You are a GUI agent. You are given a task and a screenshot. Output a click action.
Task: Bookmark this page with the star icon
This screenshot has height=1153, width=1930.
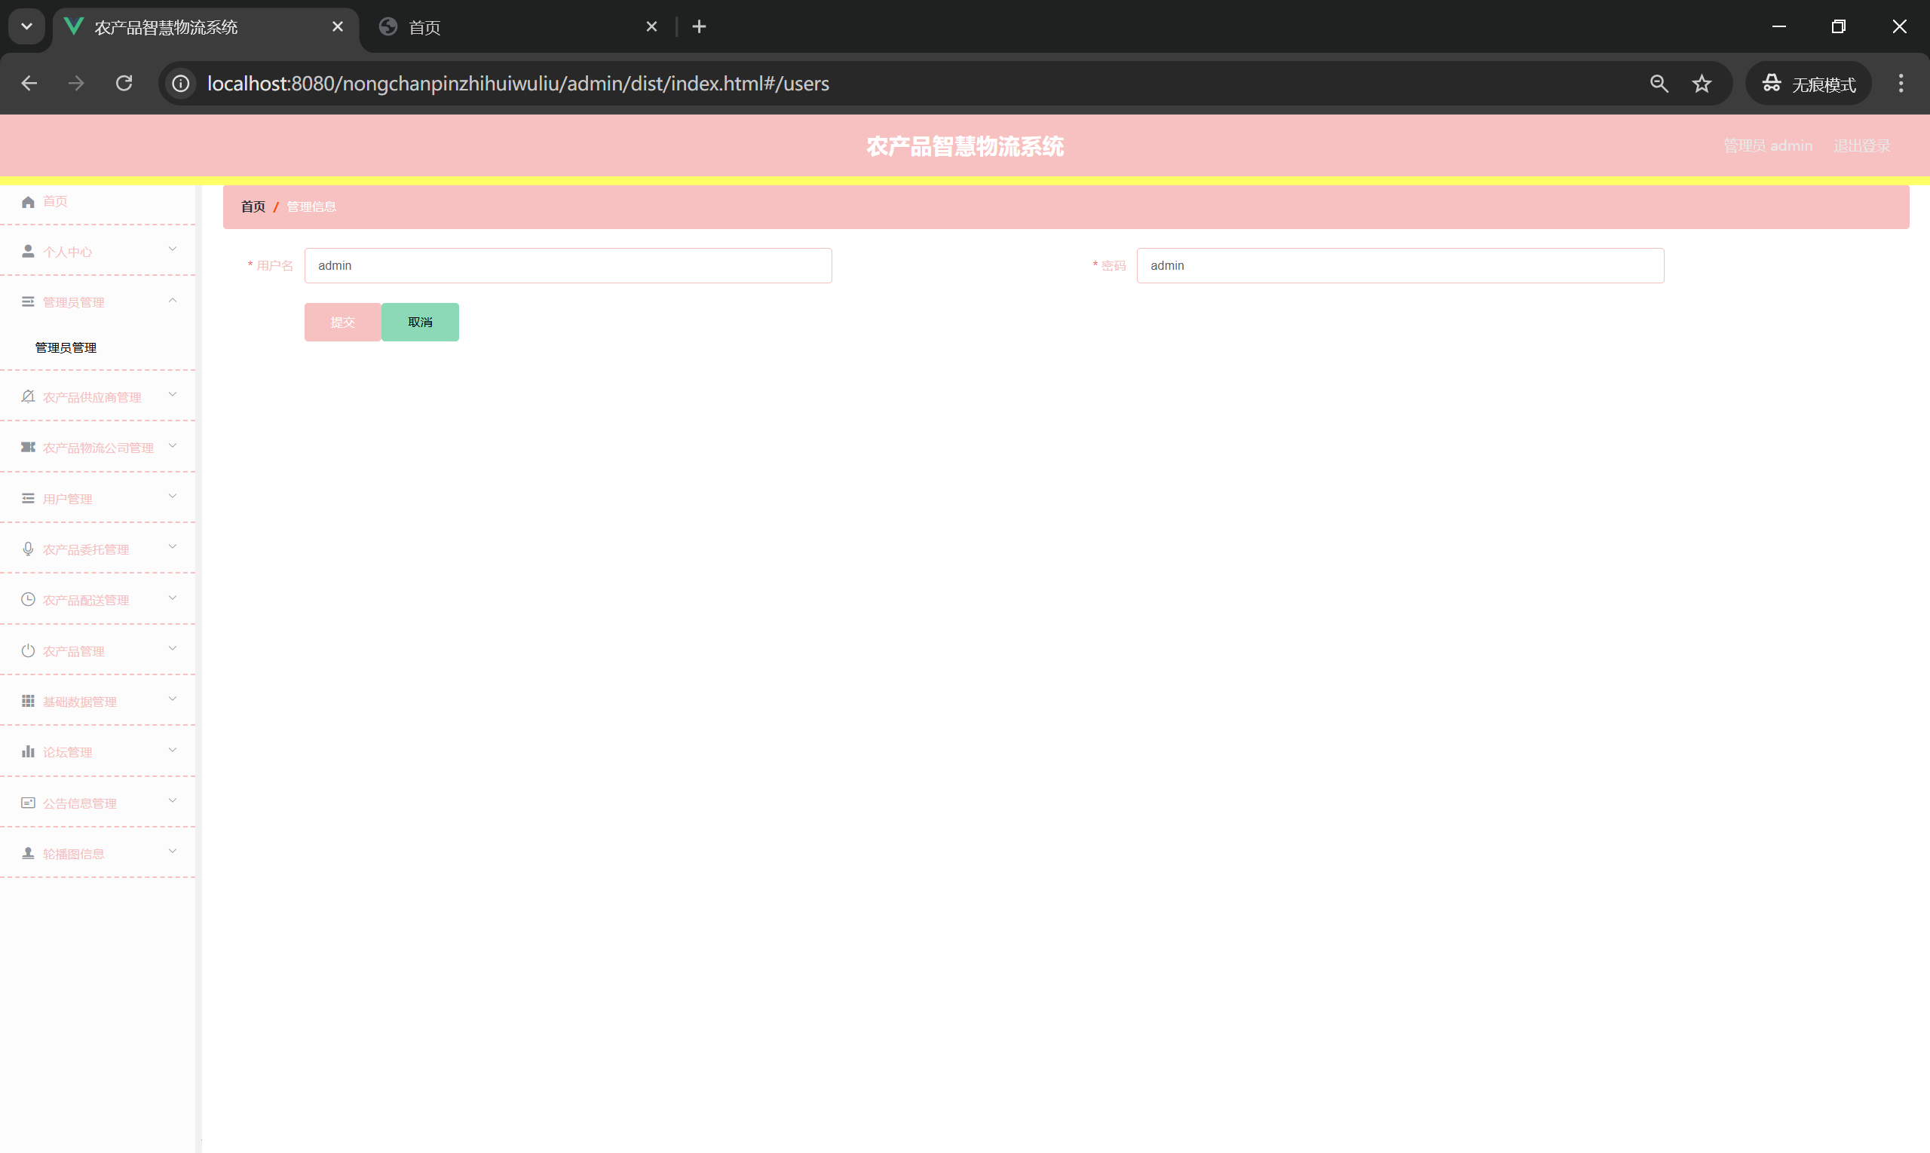(x=1702, y=83)
